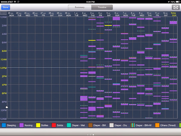Select the 12 Jul SAT column header
This screenshot has height=136, width=181.
click(x=166, y=14)
